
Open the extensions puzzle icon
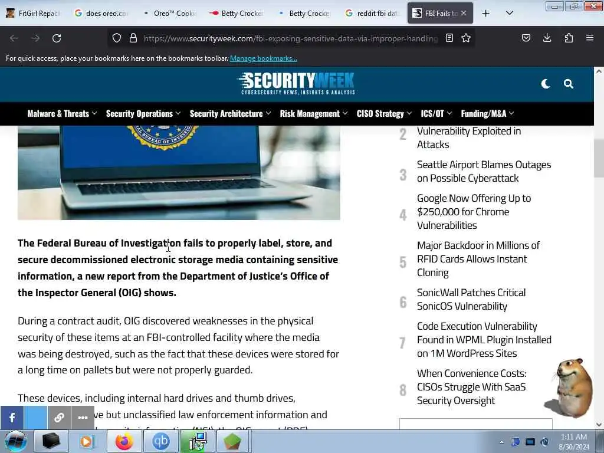click(x=569, y=38)
